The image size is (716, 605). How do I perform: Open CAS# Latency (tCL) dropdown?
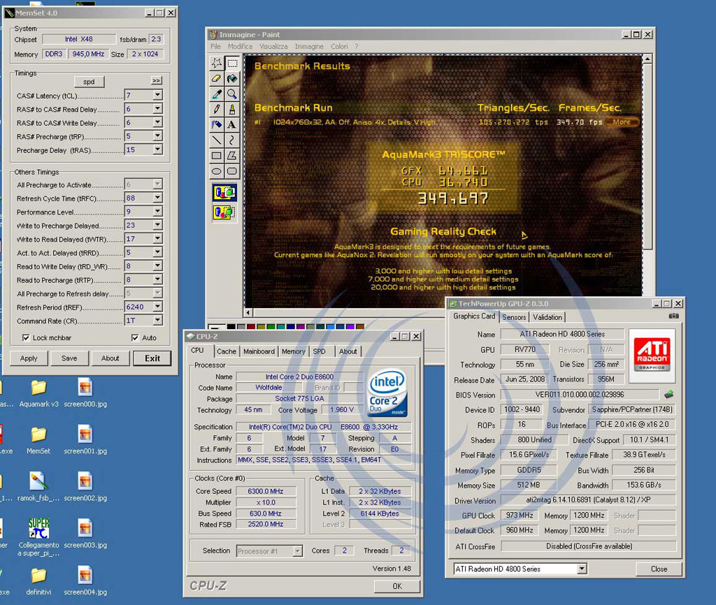(157, 95)
